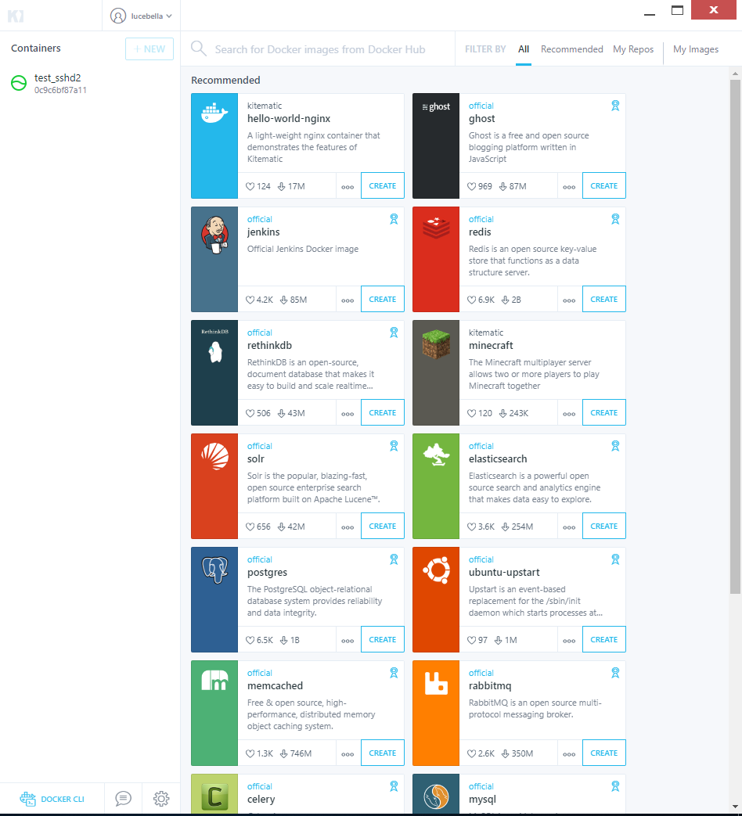Focus the Docker Hub image search field
742x816 pixels.
[319, 49]
